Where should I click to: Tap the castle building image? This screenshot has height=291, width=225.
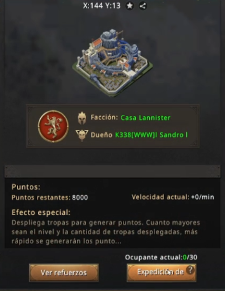(x=113, y=63)
